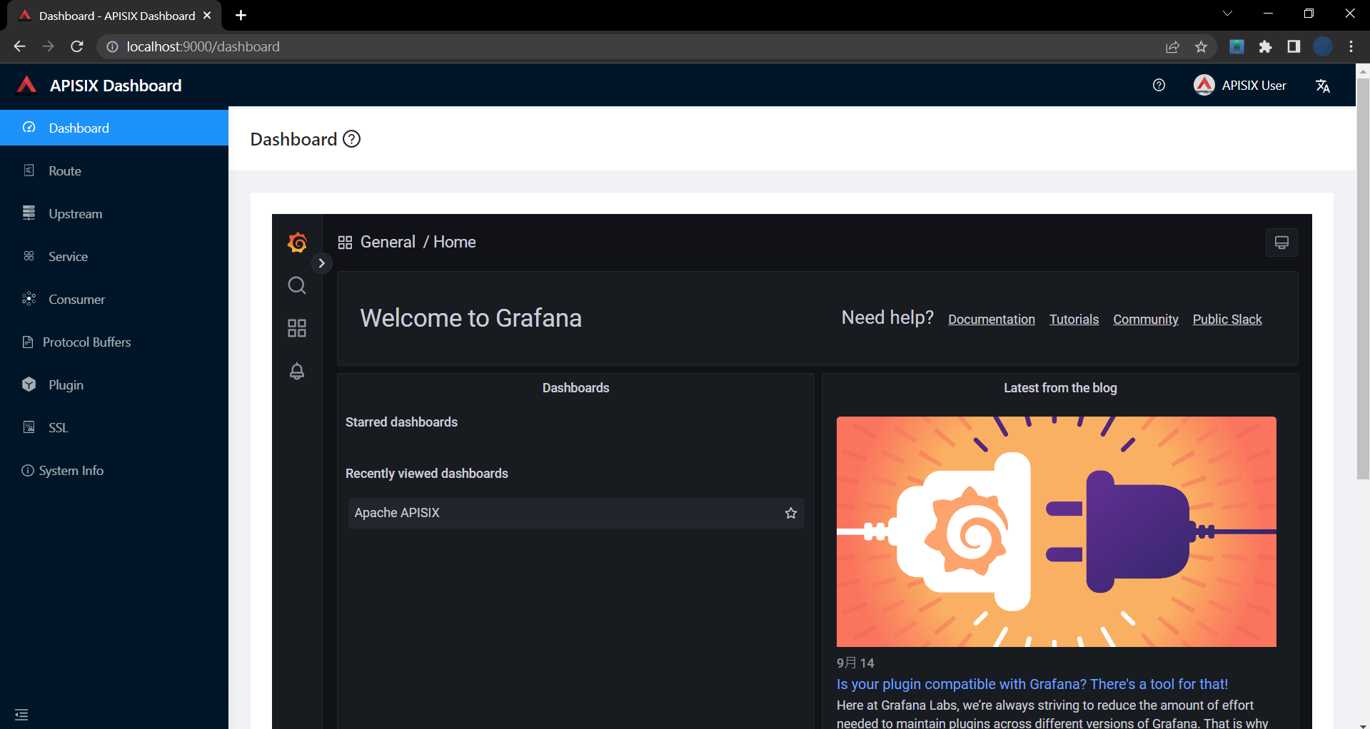
Task: Click the Latest from the blog heading
Action: point(1060,388)
